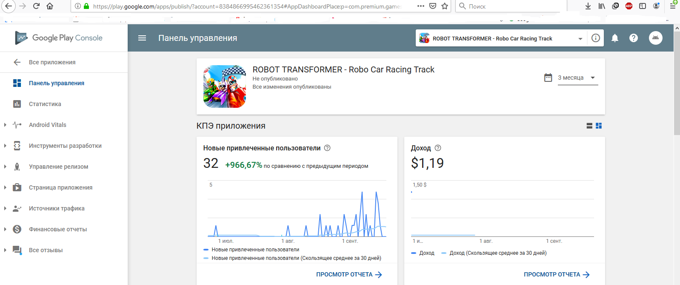
Task: Reload the page with refresh icon
Action: tap(36, 6)
